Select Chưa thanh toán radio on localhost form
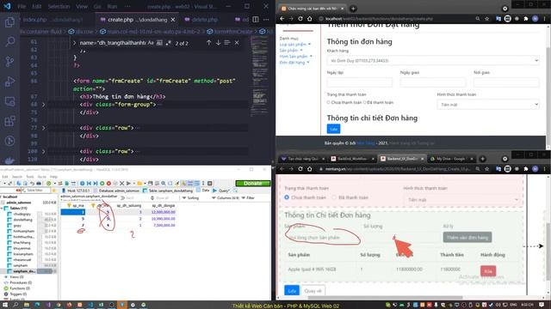Viewport: 551px width, 309px height. click(x=329, y=102)
